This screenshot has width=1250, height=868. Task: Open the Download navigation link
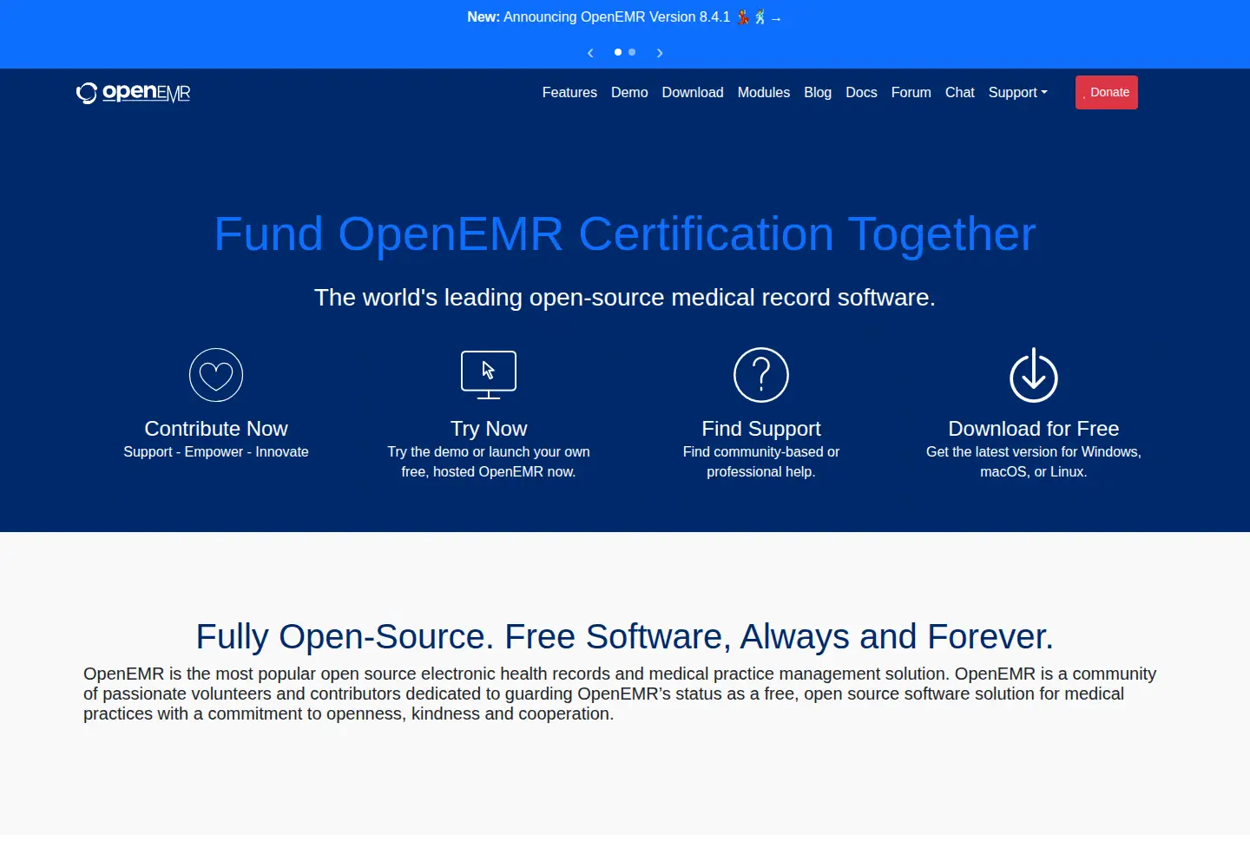point(693,93)
